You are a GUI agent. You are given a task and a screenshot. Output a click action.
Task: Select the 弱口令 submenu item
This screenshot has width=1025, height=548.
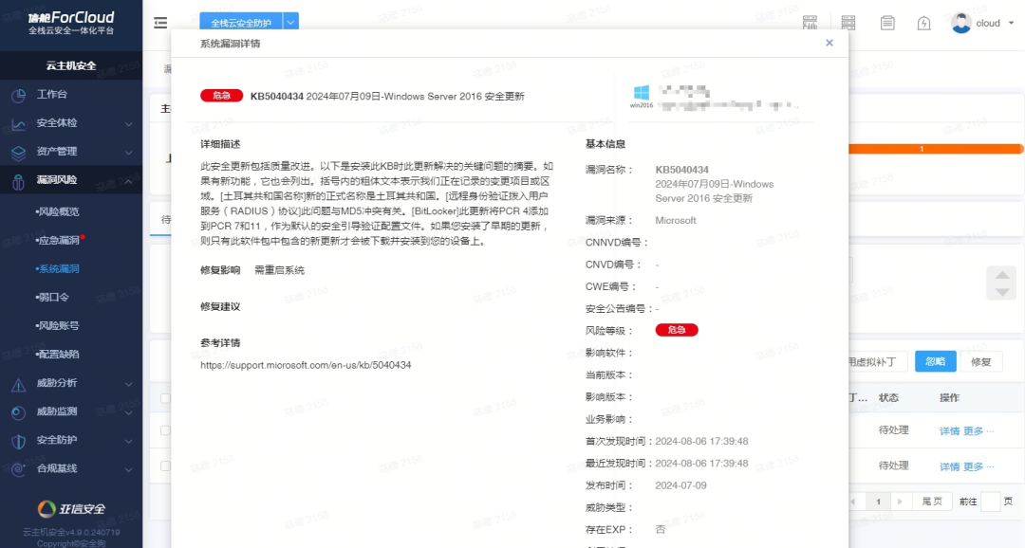(52, 297)
